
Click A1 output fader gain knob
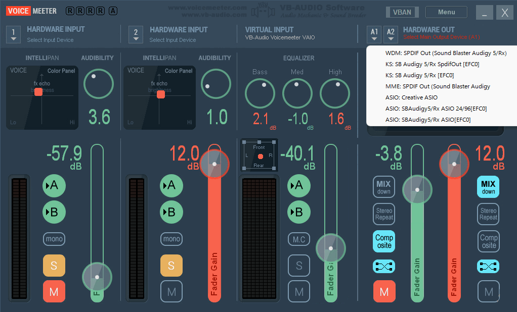tap(417, 189)
